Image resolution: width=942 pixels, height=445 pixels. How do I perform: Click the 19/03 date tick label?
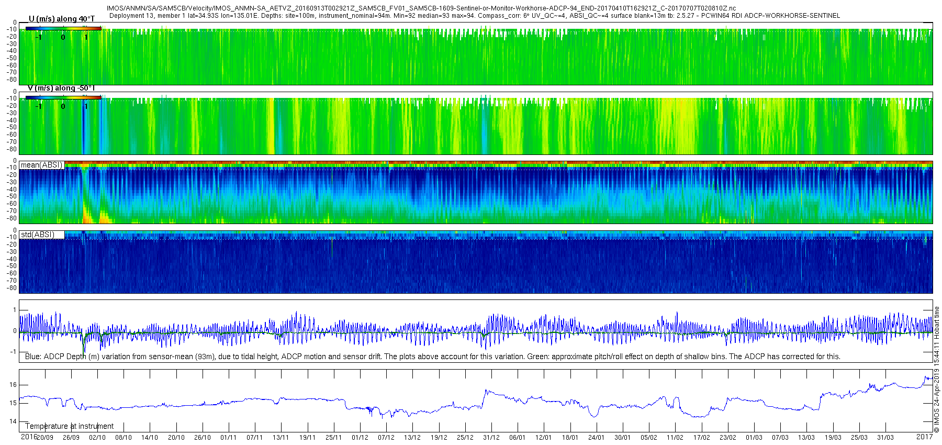(833, 438)
